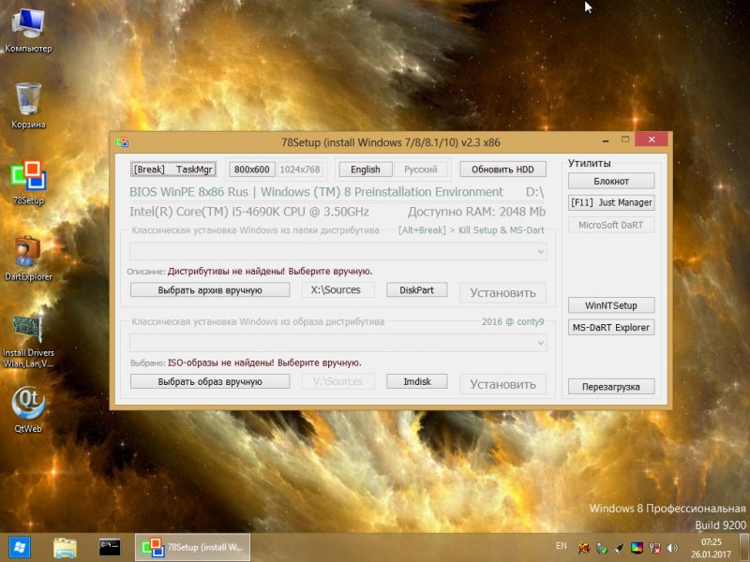
Task: Open Install Drivers Wlan,Lan desktop icon
Action: click(28, 341)
